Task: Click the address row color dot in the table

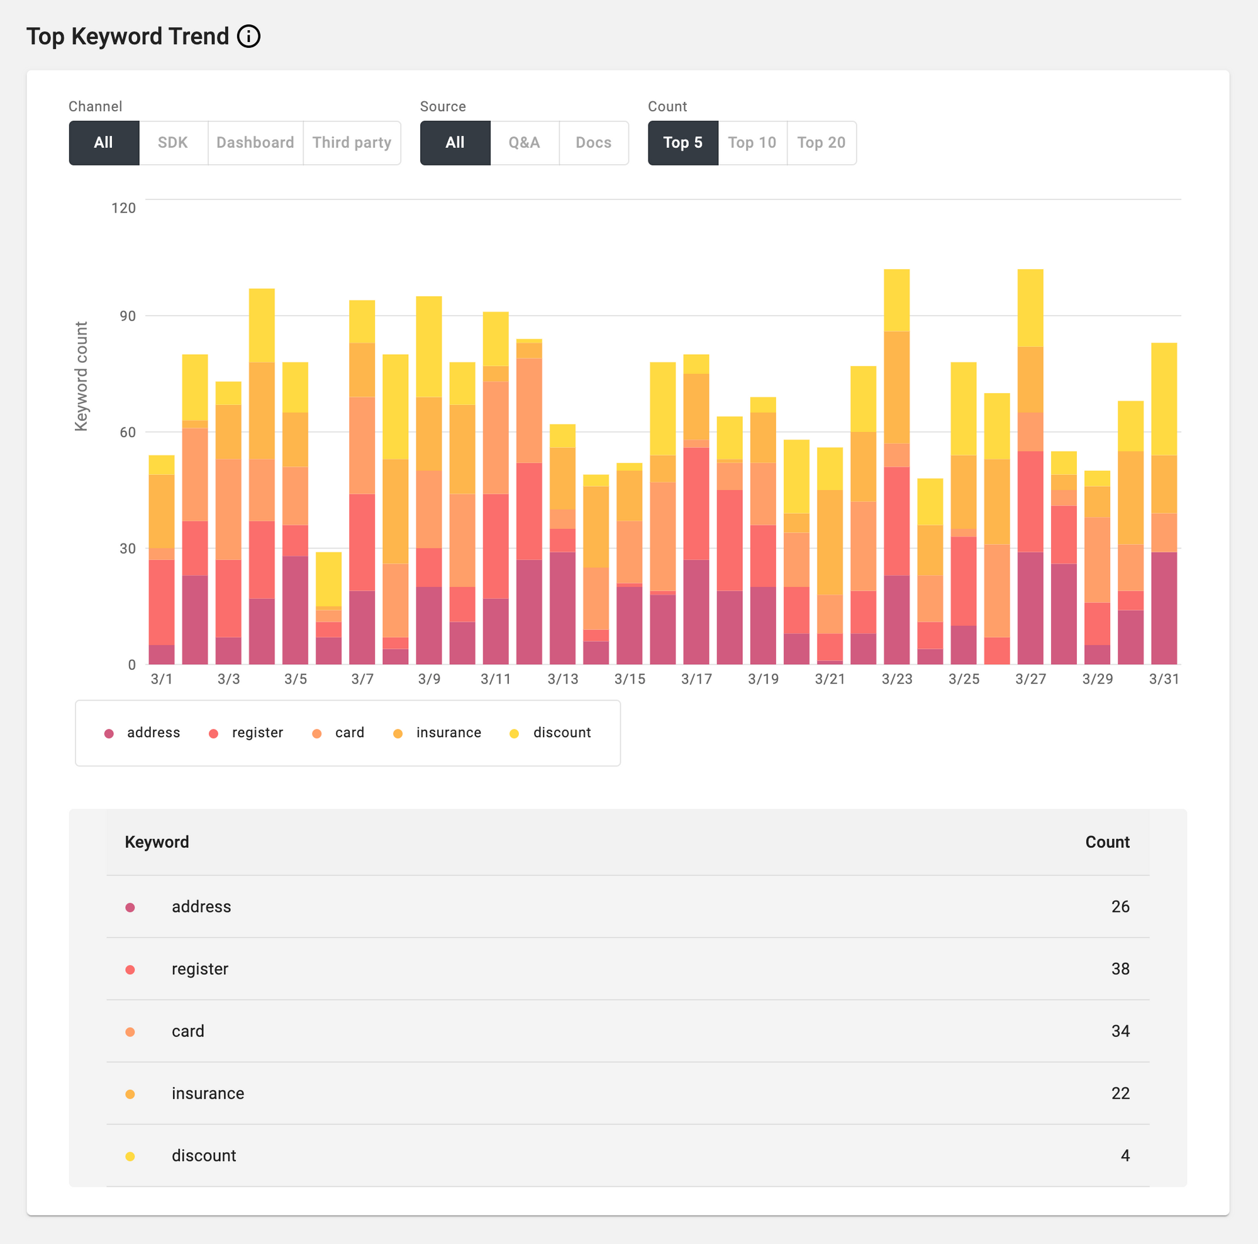Action: tap(130, 908)
